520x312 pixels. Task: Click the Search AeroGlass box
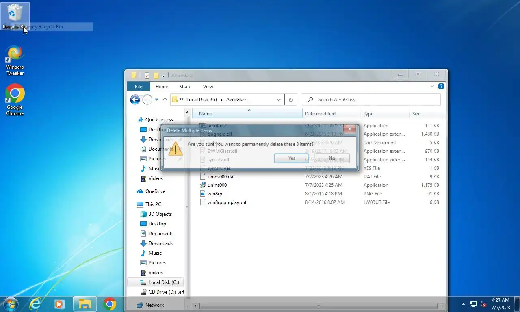[x=372, y=100]
